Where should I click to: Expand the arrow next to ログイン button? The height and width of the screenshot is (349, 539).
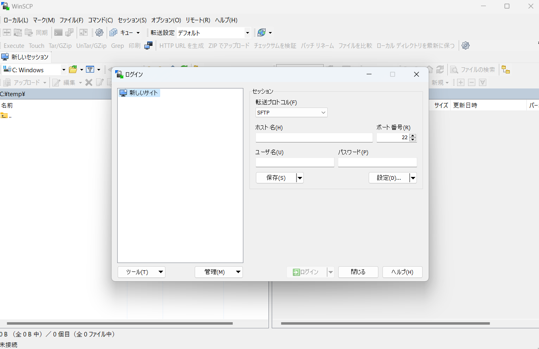[x=331, y=272]
